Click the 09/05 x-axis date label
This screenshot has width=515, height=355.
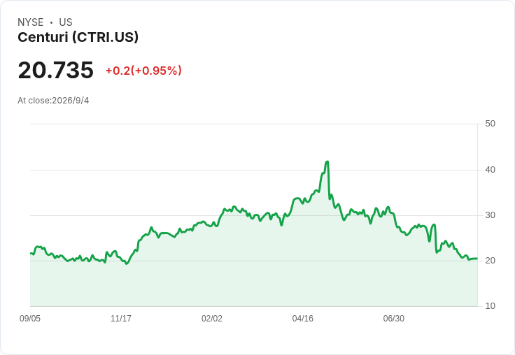click(x=30, y=318)
